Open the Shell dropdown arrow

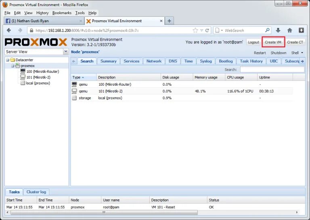pos(302,53)
